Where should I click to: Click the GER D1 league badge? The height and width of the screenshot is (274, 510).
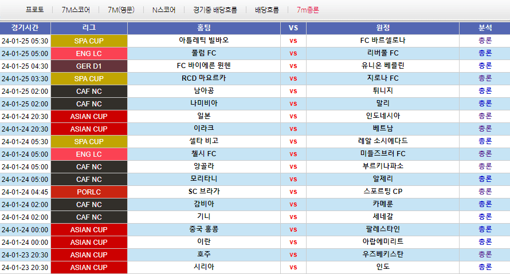[89, 66]
